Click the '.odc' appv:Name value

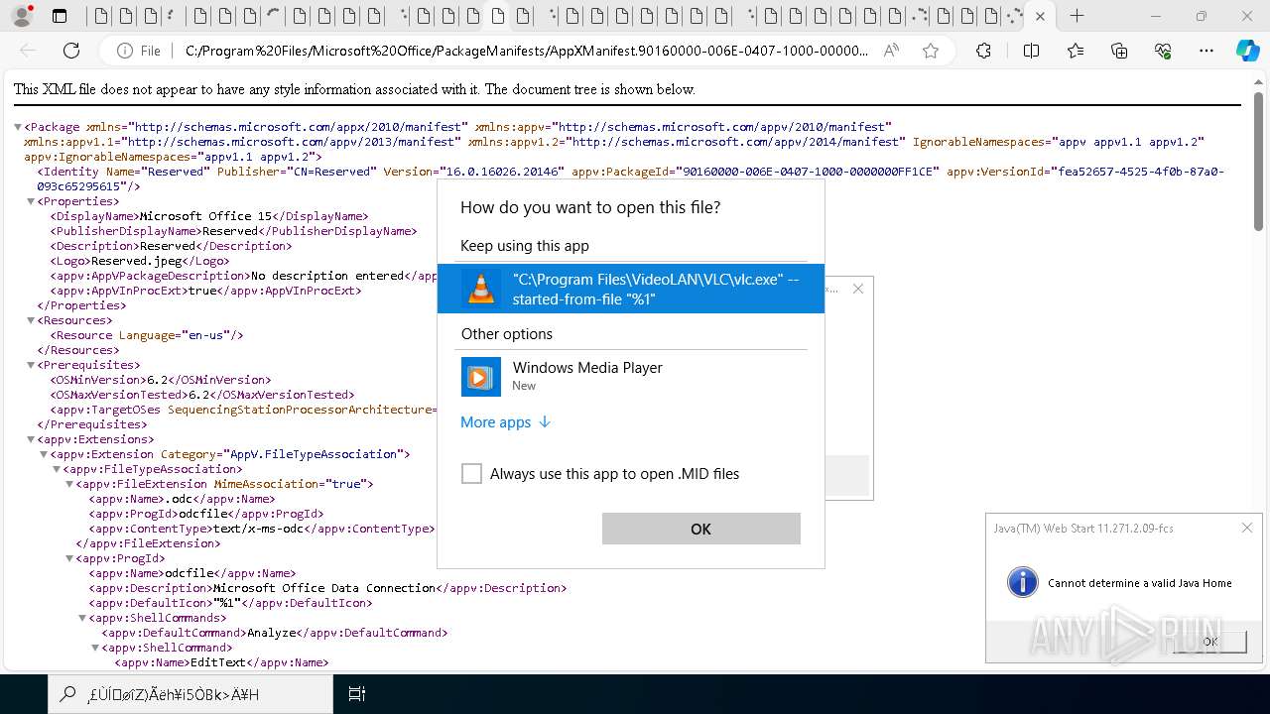point(178,499)
